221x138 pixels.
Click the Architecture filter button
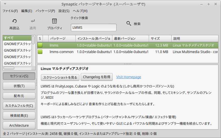pyautogui.click(x=19, y=125)
